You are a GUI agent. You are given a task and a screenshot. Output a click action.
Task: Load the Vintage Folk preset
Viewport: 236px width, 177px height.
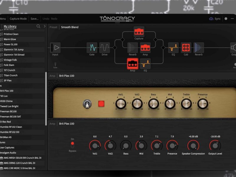(22, 60)
